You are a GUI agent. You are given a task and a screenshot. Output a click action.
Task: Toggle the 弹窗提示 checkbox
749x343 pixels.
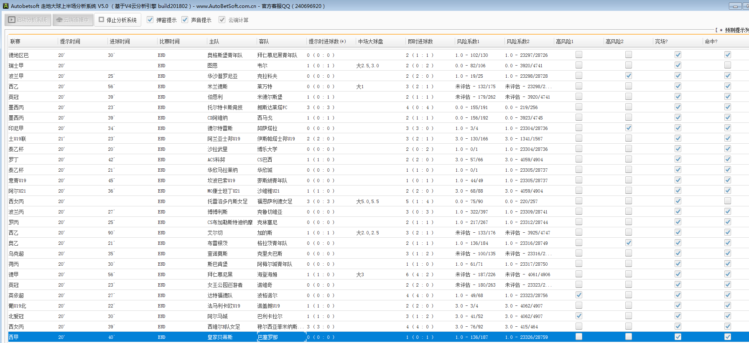(150, 20)
